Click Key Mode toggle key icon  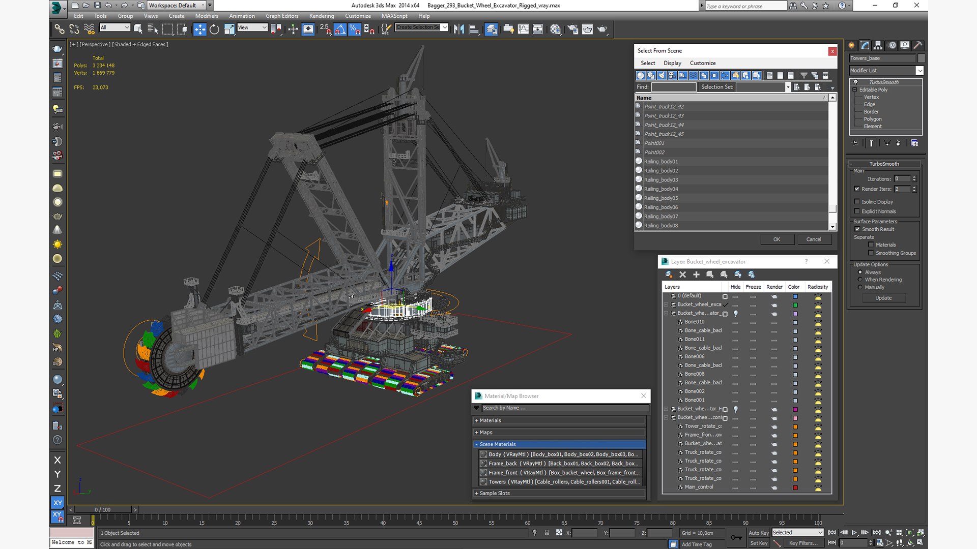pos(736,537)
